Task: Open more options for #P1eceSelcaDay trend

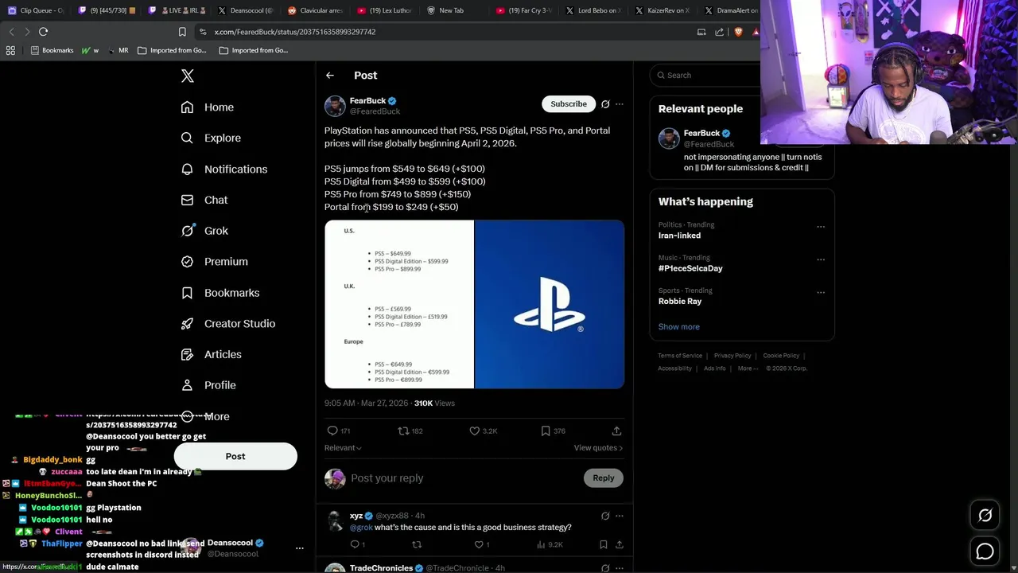Action: 821,259
